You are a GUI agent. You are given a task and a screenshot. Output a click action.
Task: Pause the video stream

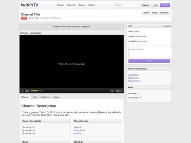click(27, 91)
